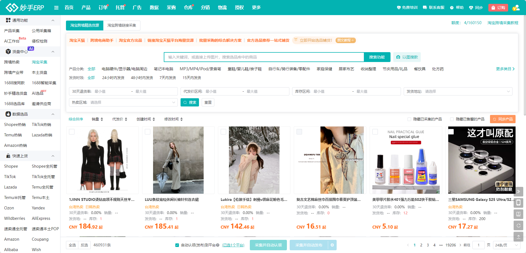Collapse the 通用功能 sidebar section
The width and height of the screenshot is (526, 253).
coord(53,20)
